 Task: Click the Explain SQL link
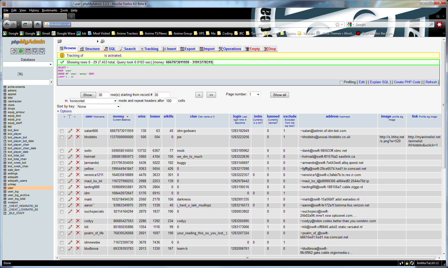pos(379,82)
